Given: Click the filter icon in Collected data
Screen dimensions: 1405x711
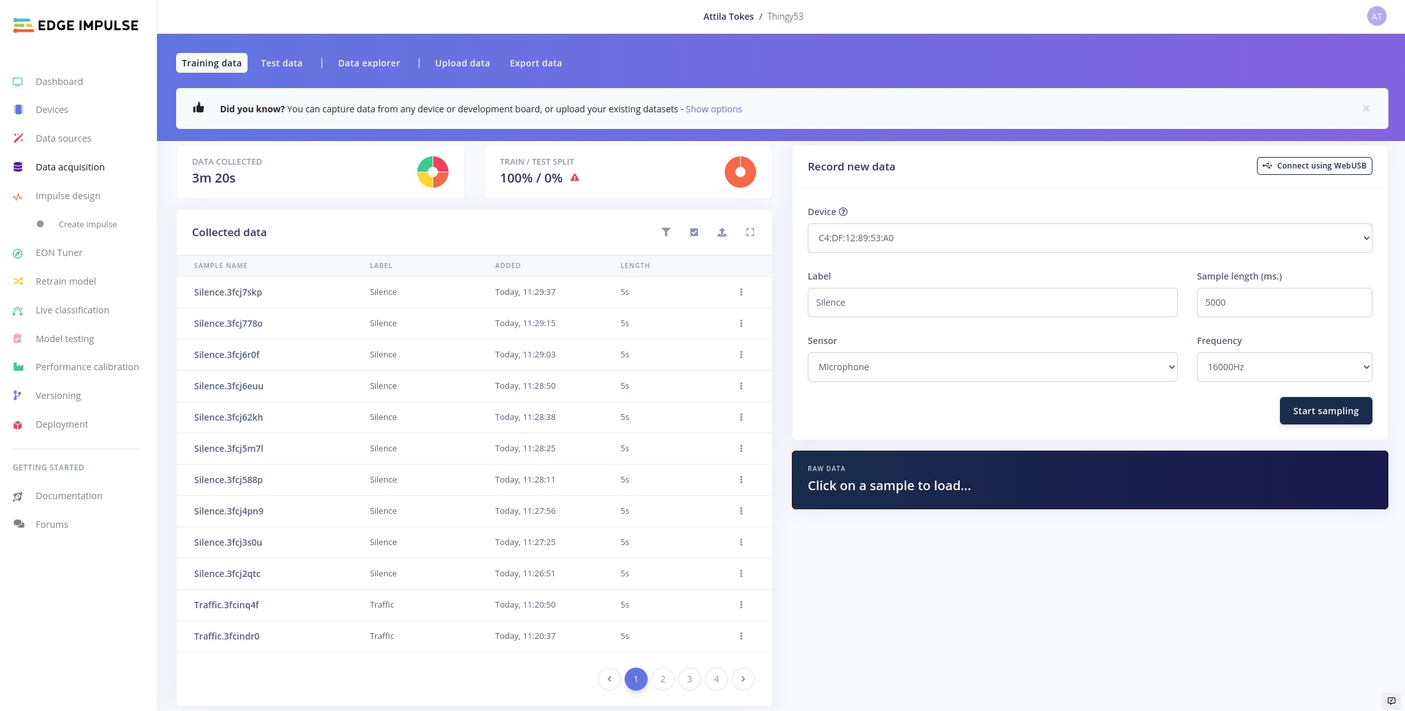Looking at the screenshot, I should pos(665,232).
